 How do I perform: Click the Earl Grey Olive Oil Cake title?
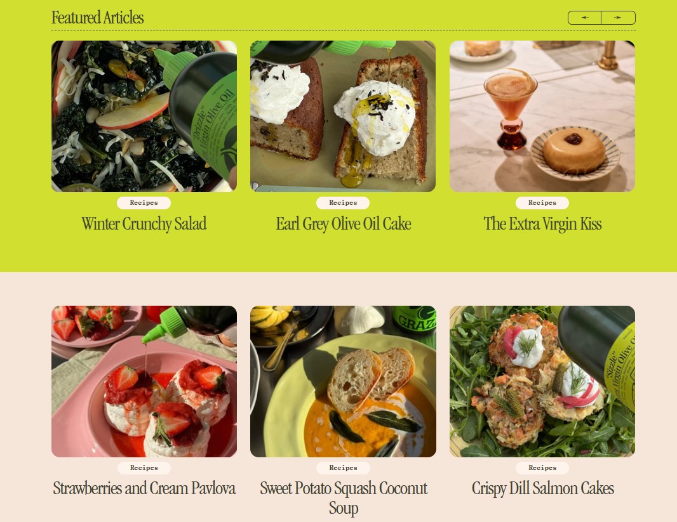[343, 224]
